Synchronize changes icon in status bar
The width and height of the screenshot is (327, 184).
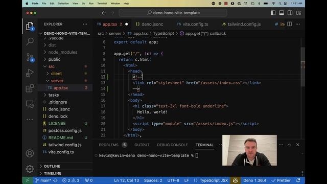(x=55, y=180)
